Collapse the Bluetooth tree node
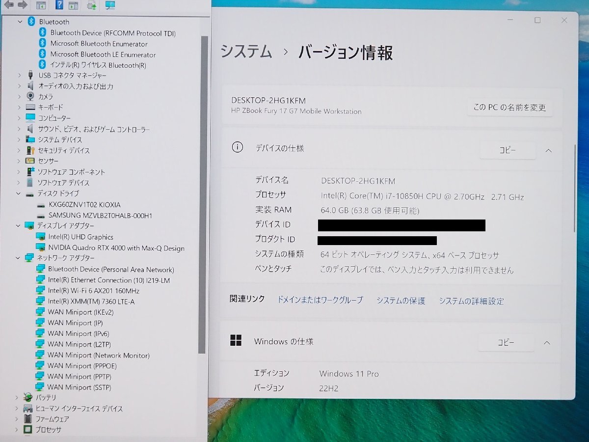The image size is (589, 442). click(20, 22)
